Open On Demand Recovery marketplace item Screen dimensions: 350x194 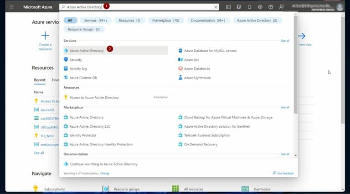(x=201, y=144)
